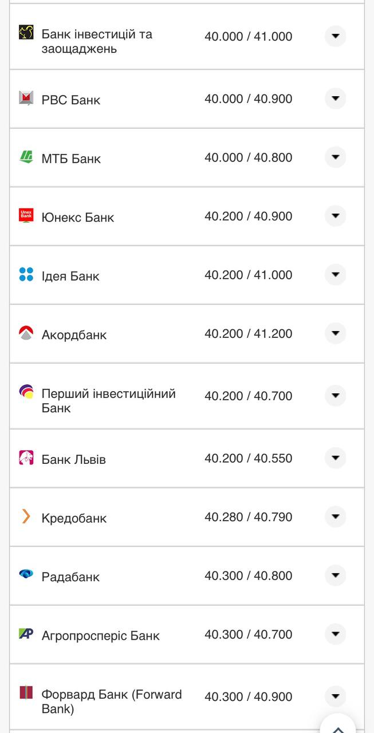374x733 pixels.
Task: Open the Банк Львів name link
Action: click(74, 459)
